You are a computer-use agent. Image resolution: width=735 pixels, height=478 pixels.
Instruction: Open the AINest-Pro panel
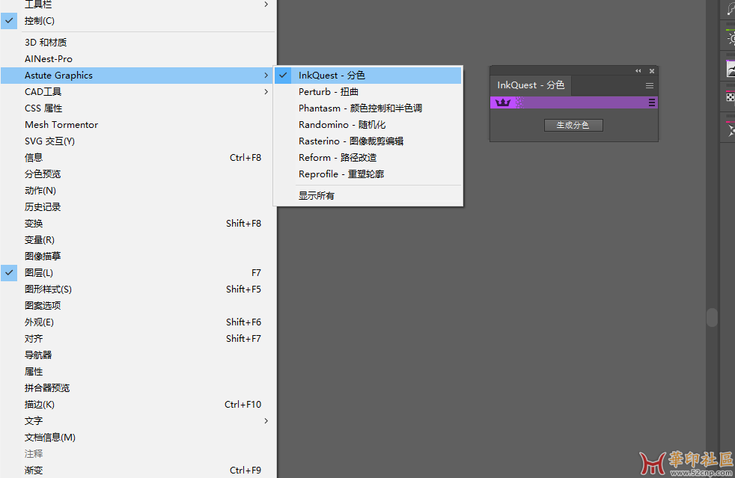138,59
